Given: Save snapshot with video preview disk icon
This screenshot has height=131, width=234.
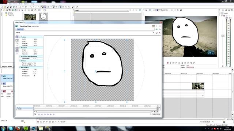Looking at the screenshot, I should coord(181,10).
